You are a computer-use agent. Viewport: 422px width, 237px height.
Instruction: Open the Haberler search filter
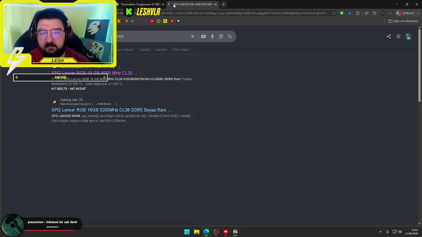tap(162, 50)
